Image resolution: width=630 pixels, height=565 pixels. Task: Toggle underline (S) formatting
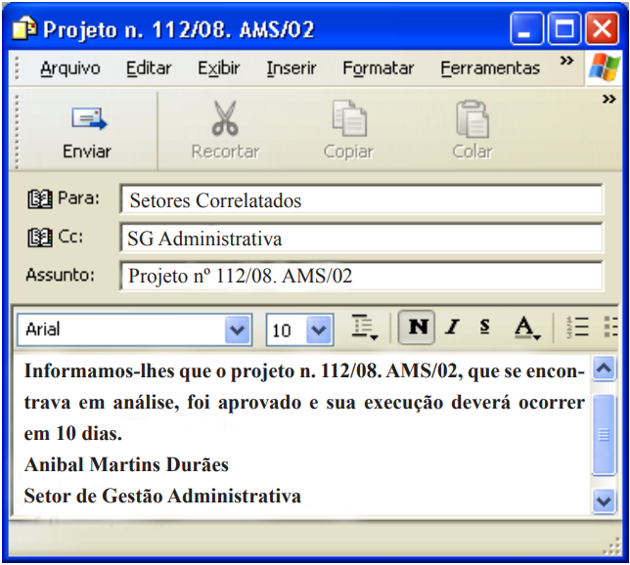484,328
